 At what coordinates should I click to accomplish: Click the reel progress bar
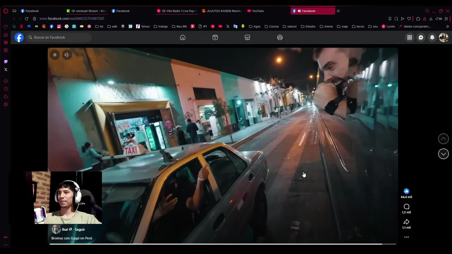tap(222, 244)
